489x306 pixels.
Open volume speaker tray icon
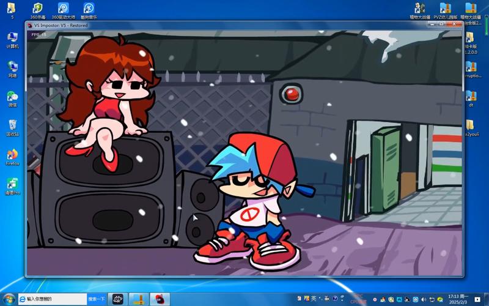(x=424, y=299)
